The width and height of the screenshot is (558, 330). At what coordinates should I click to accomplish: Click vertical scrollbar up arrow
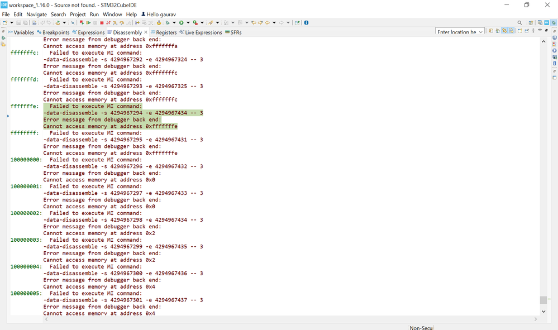pyautogui.click(x=543, y=42)
